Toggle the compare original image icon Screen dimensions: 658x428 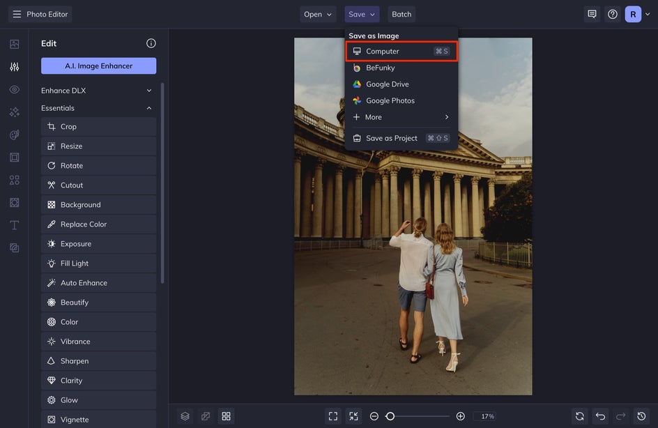(x=206, y=416)
